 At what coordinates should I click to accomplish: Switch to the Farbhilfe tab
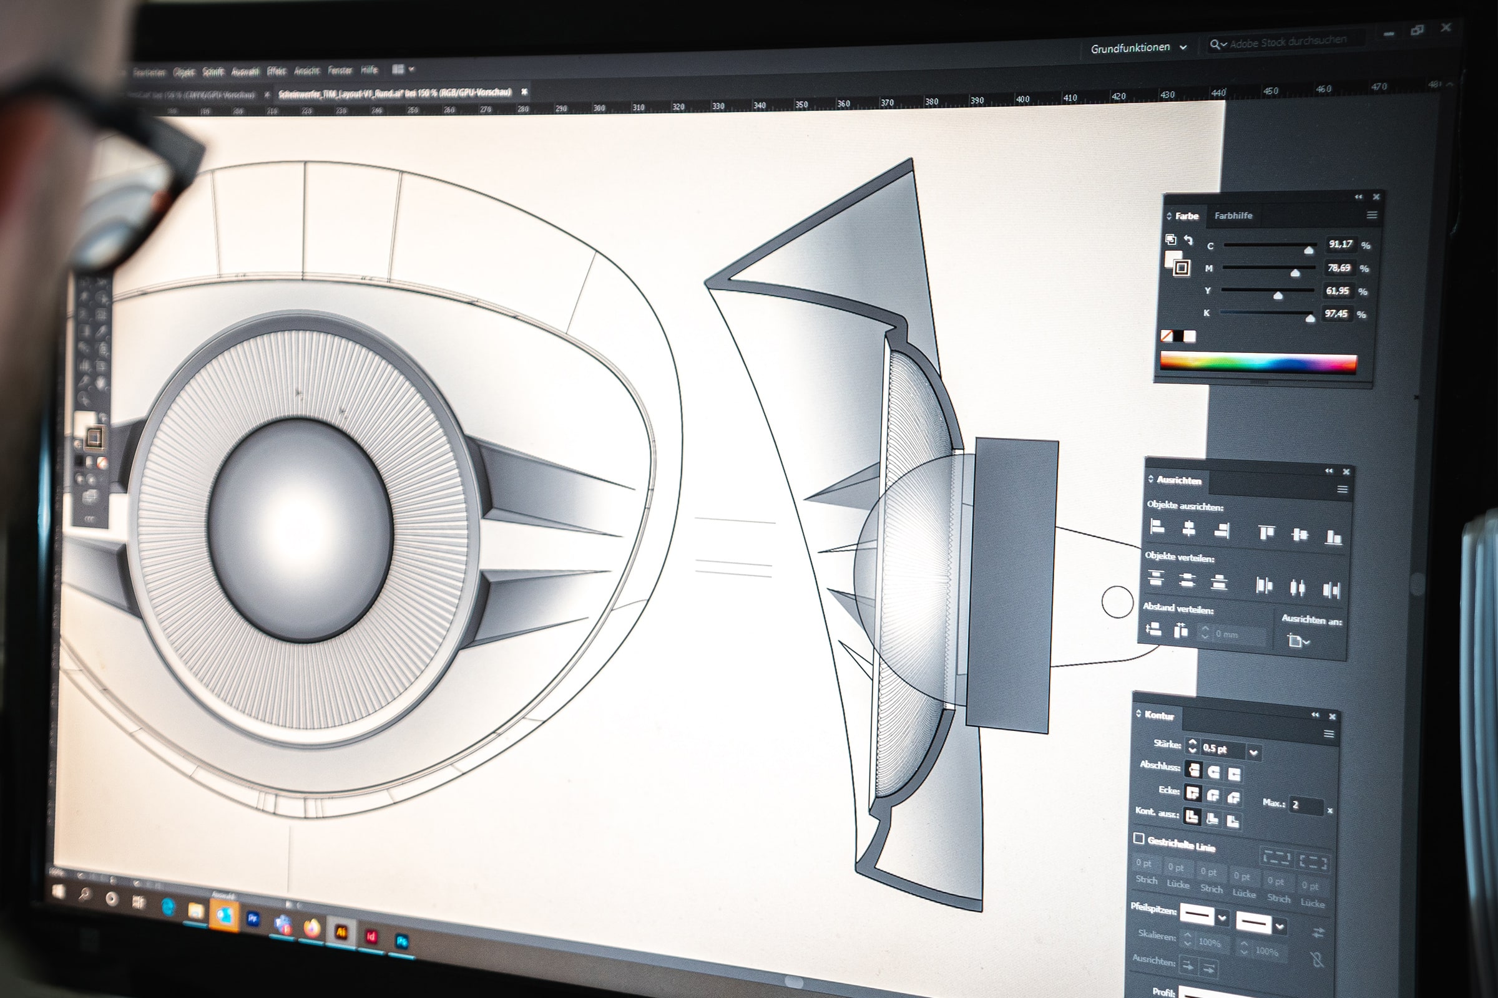coord(1233,216)
